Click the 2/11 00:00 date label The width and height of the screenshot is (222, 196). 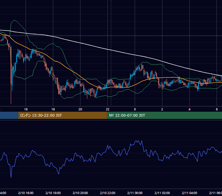pyautogui.click(x=135, y=193)
